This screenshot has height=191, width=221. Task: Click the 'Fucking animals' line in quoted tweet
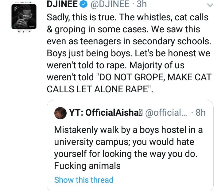(87, 165)
